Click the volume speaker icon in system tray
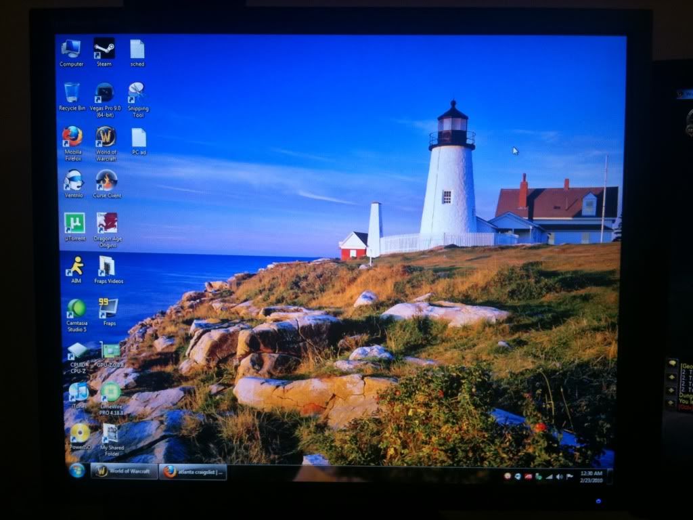Image resolution: width=693 pixels, height=520 pixels. pyautogui.click(x=559, y=477)
